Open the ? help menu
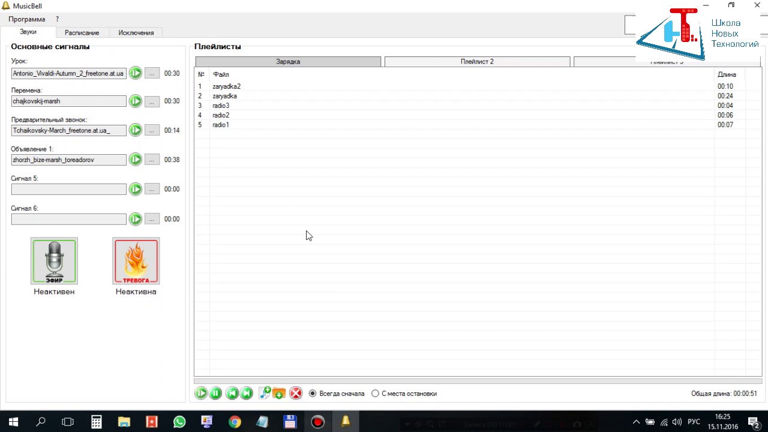Screen dimensions: 768x432 [x=58, y=19]
